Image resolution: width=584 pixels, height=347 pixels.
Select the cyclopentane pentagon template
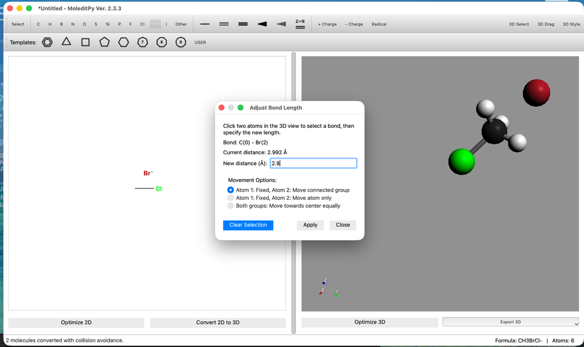coord(104,42)
